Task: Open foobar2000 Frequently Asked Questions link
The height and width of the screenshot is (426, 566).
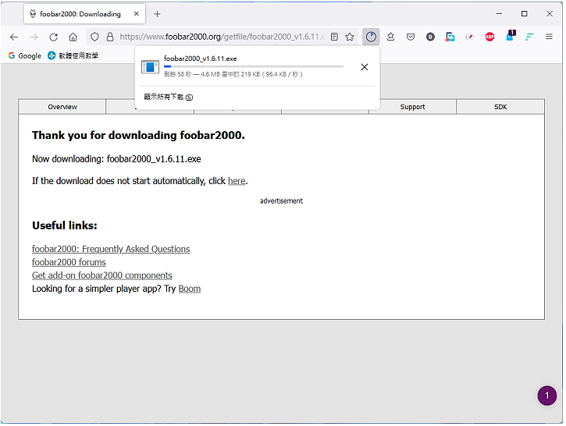Action: click(111, 249)
